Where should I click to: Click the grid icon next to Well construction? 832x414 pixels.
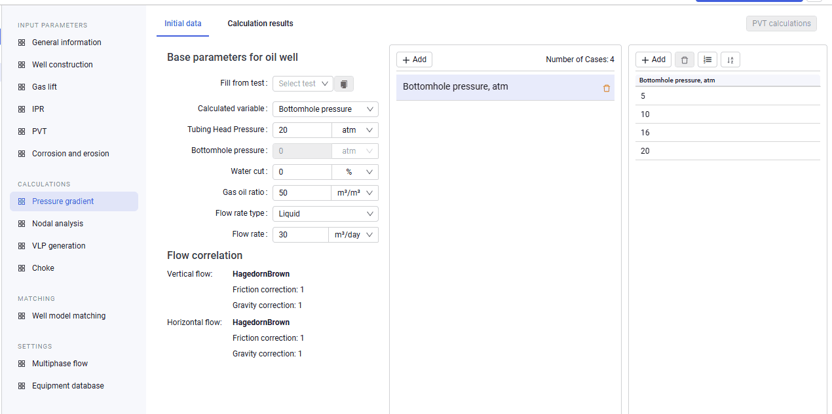coord(22,65)
